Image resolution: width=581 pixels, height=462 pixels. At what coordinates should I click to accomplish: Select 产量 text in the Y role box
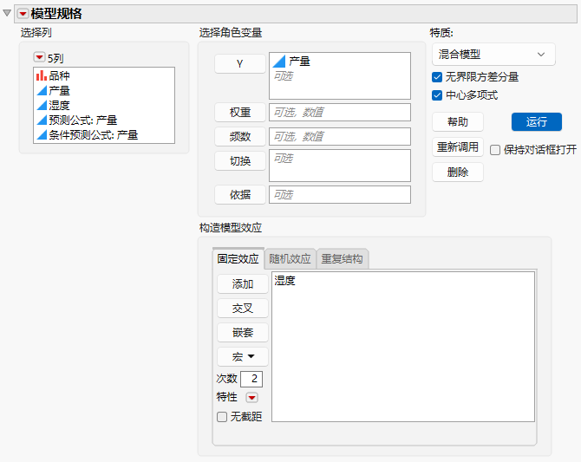(x=299, y=62)
